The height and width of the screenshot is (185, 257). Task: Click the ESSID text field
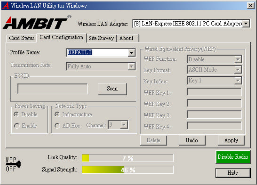click(x=53, y=89)
